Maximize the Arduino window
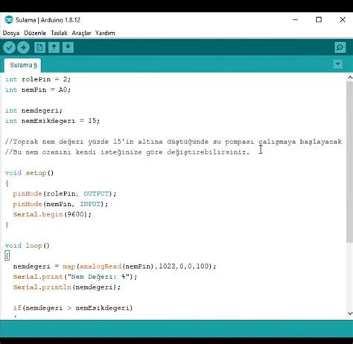 pyautogui.click(x=319, y=19)
